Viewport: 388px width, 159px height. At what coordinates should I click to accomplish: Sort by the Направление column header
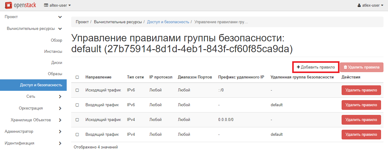[x=98, y=77]
